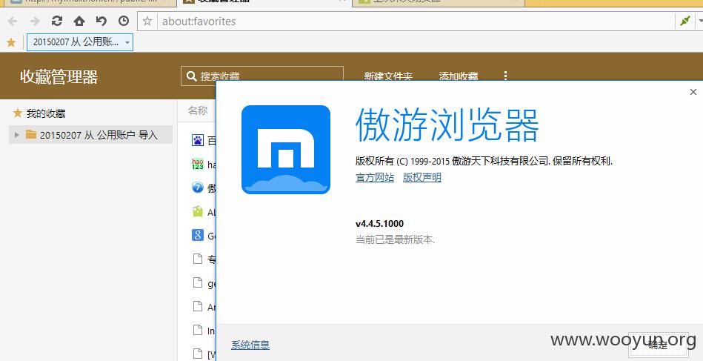
Task: Go back with the browser back arrow
Action: click(13, 21)
